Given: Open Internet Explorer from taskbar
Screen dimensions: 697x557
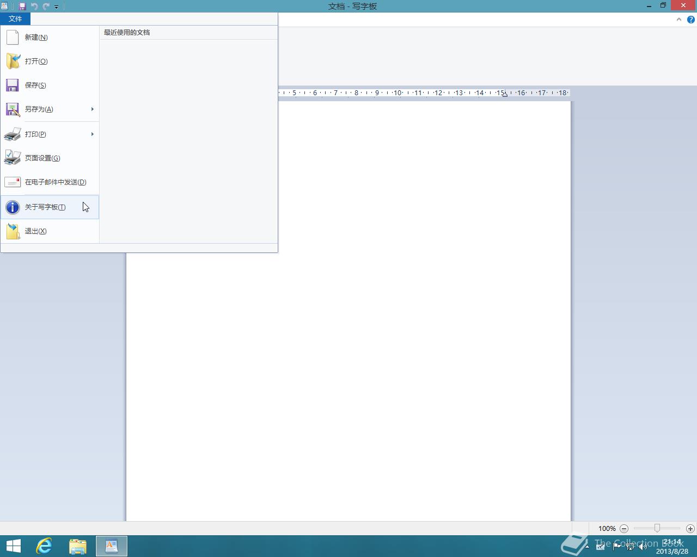Looking at the screenshot, I should [x=44, y=546].
